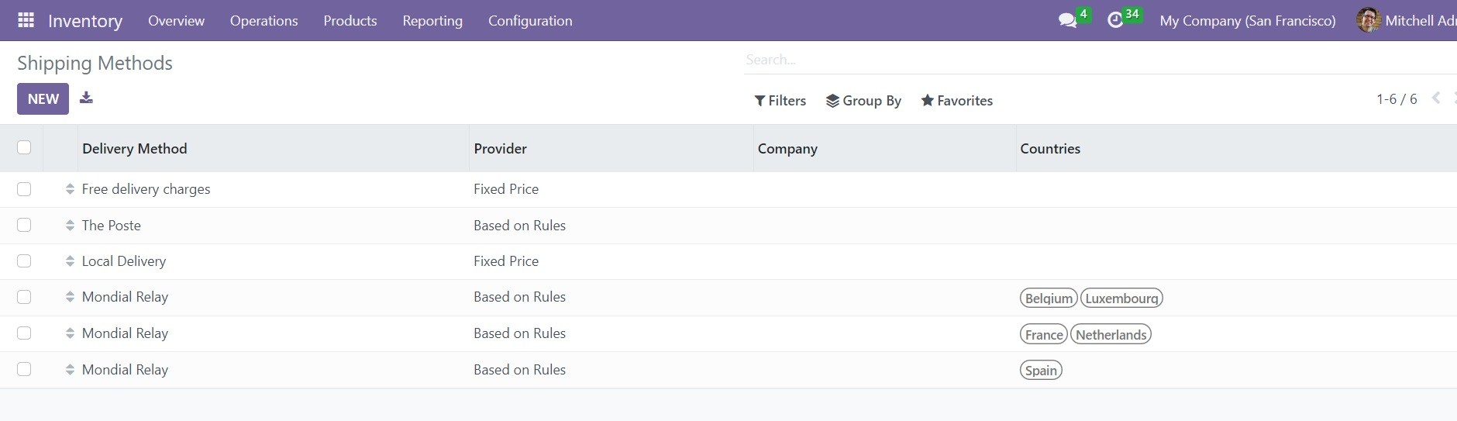Image resolution: width=1457 pixels, height=421 pixels.
Task: Click Based on Rules in the Belgium row
Action: click(520, 297)
